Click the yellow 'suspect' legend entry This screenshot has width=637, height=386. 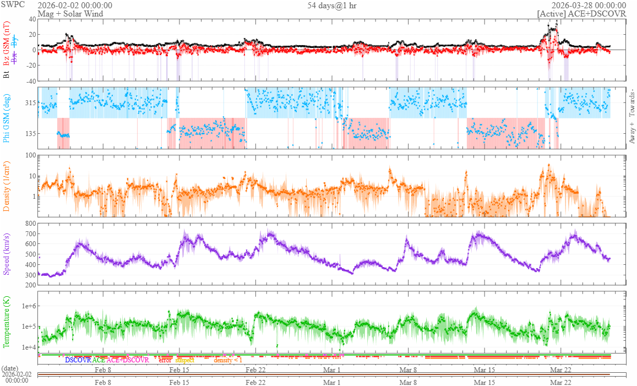[185, 360]
